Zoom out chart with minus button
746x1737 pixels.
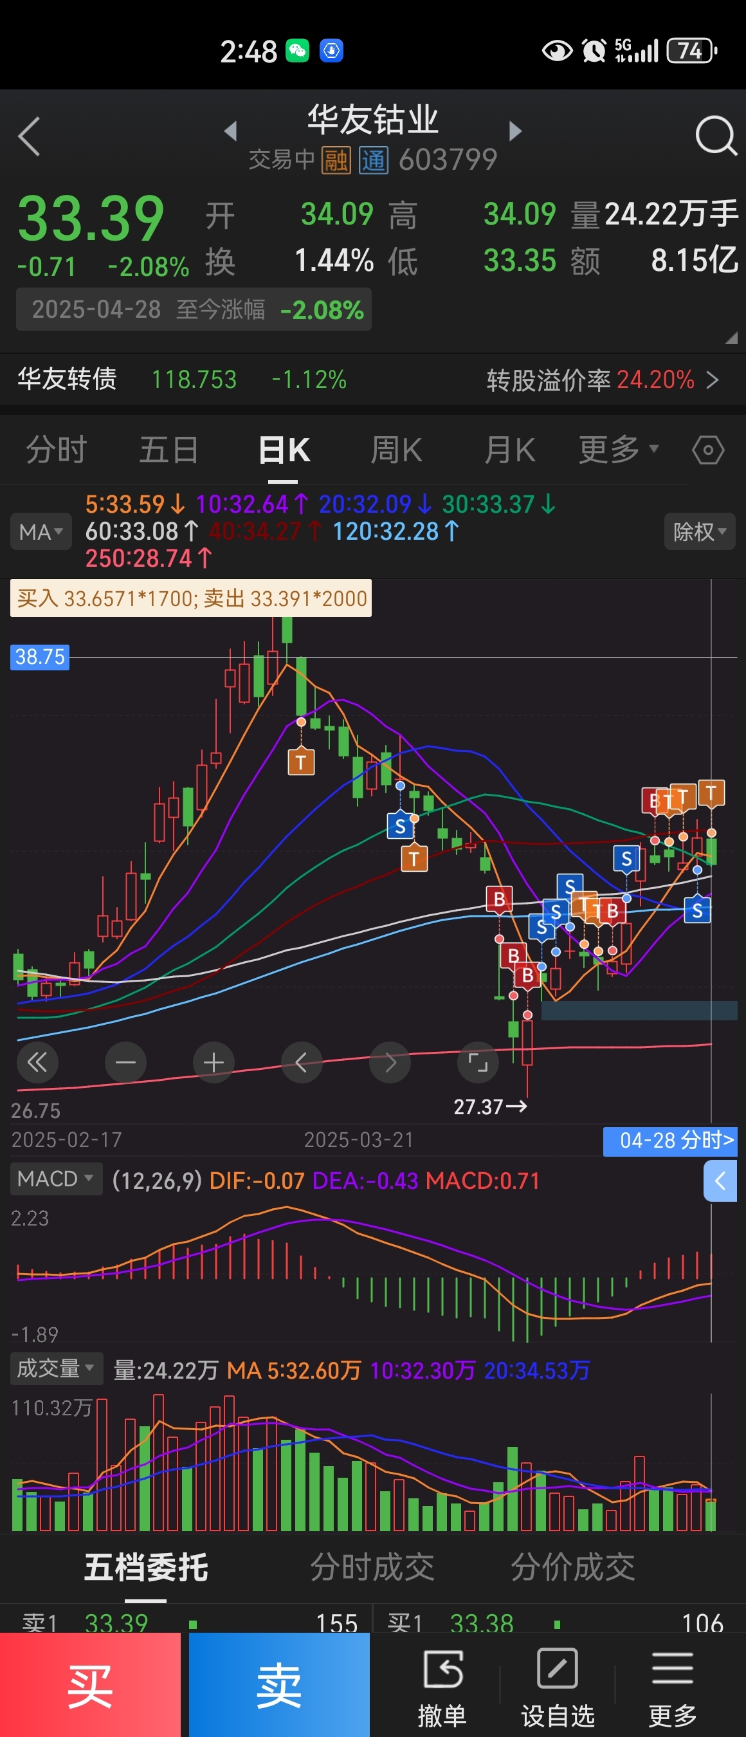(125, 1063)
